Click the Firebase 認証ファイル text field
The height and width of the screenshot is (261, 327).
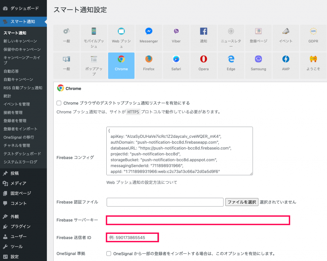click(x=165, y=202)
